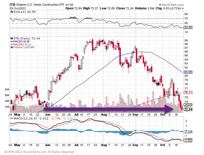Click the 70 tick on RSI axis
Image resolution: width=204 pixels, height=155 pixels.
point(186,19)
